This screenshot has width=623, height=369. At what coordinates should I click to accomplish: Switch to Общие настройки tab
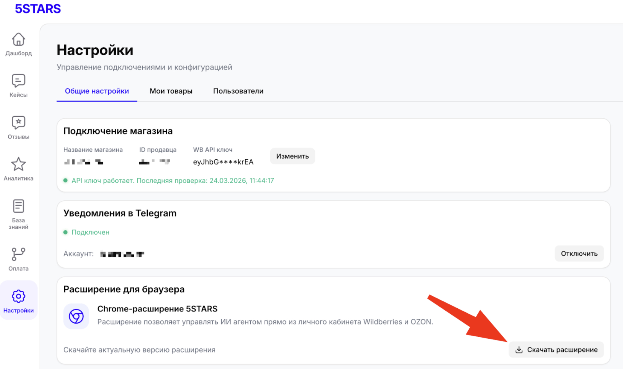pyautogui.click(x=97, y=91)
